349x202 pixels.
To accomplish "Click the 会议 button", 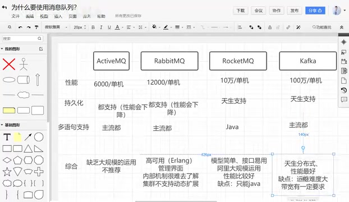I will coord(259,11).
